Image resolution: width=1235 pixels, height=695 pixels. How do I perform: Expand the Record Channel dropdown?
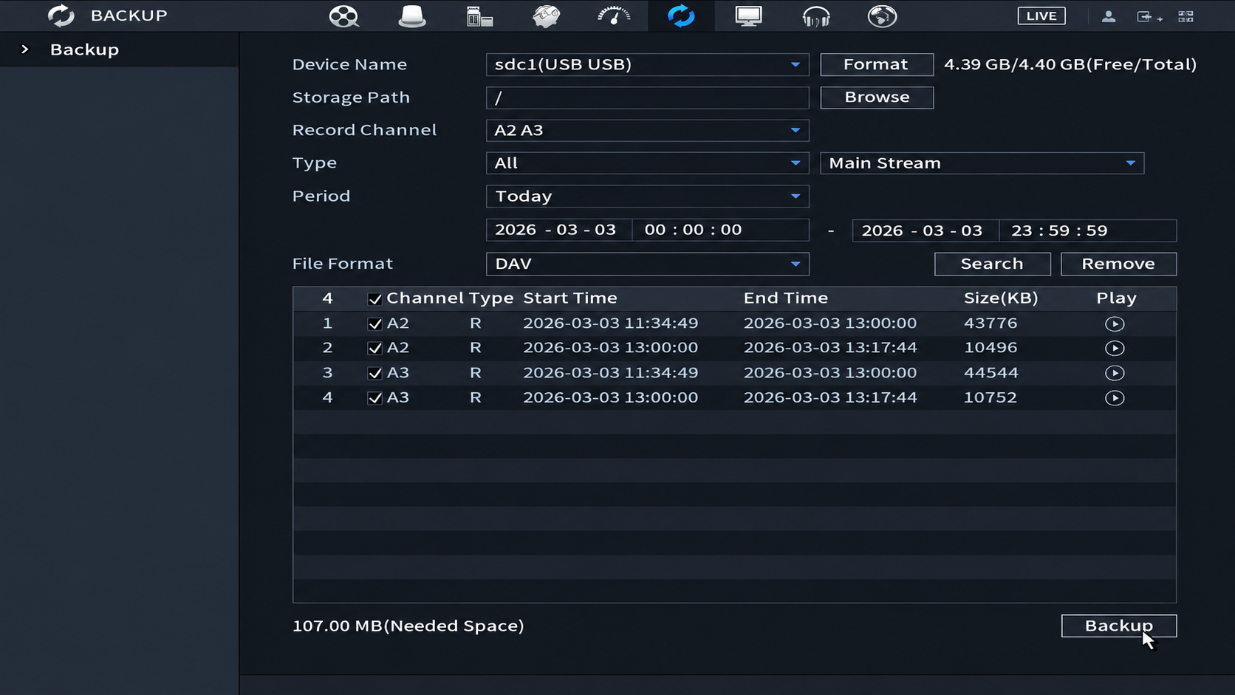(x=647, y=130)
